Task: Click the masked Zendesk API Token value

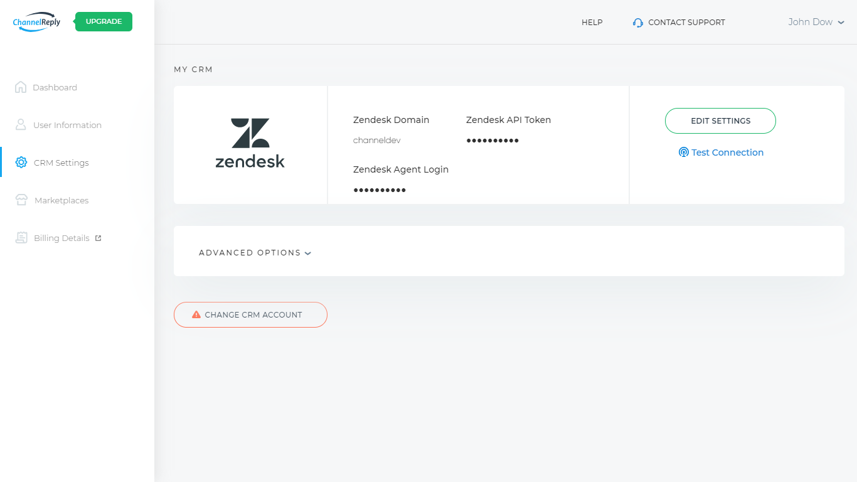Action: pyautogui.click(x=492, y=141)
